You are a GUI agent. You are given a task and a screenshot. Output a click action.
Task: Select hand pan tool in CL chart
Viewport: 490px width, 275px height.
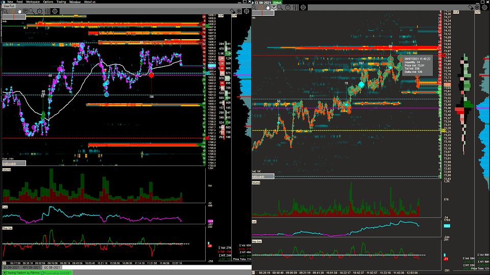click(x=267, y=7)
